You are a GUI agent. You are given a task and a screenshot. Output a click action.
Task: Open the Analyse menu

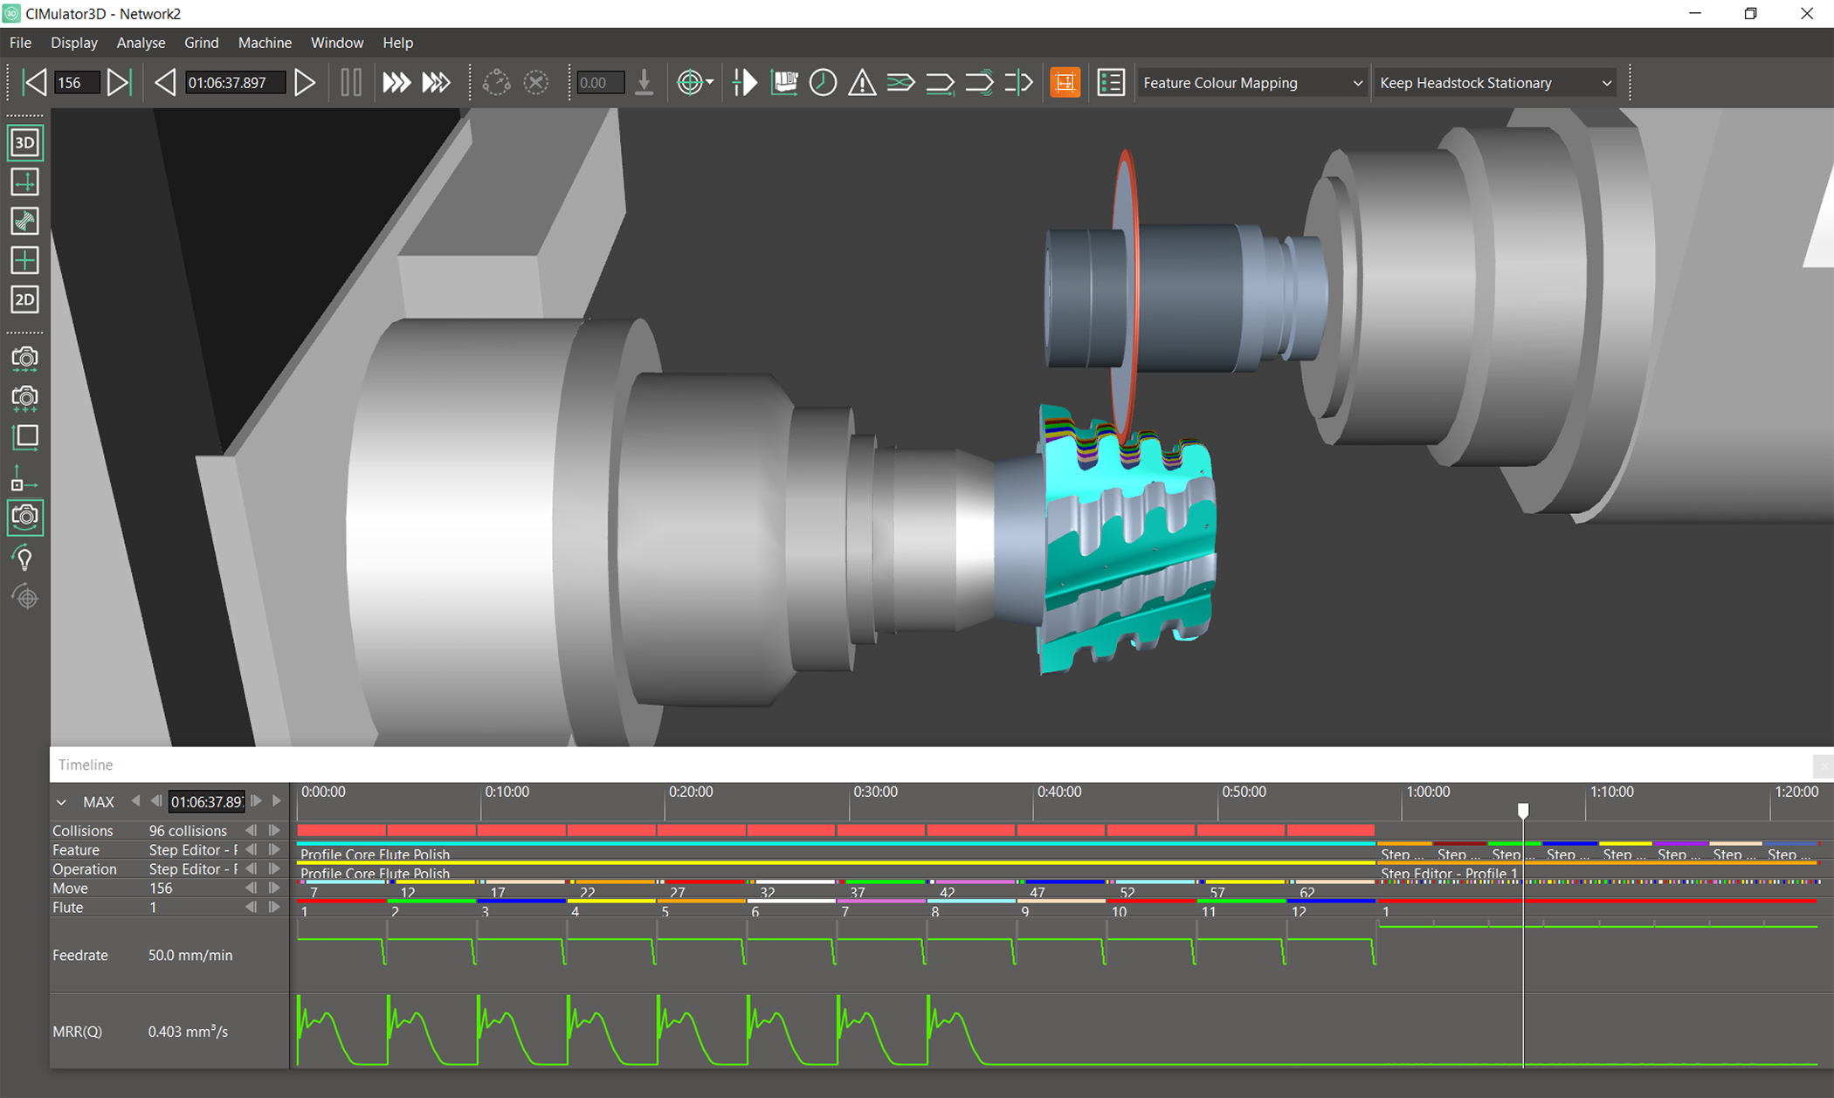pos(141,42)
